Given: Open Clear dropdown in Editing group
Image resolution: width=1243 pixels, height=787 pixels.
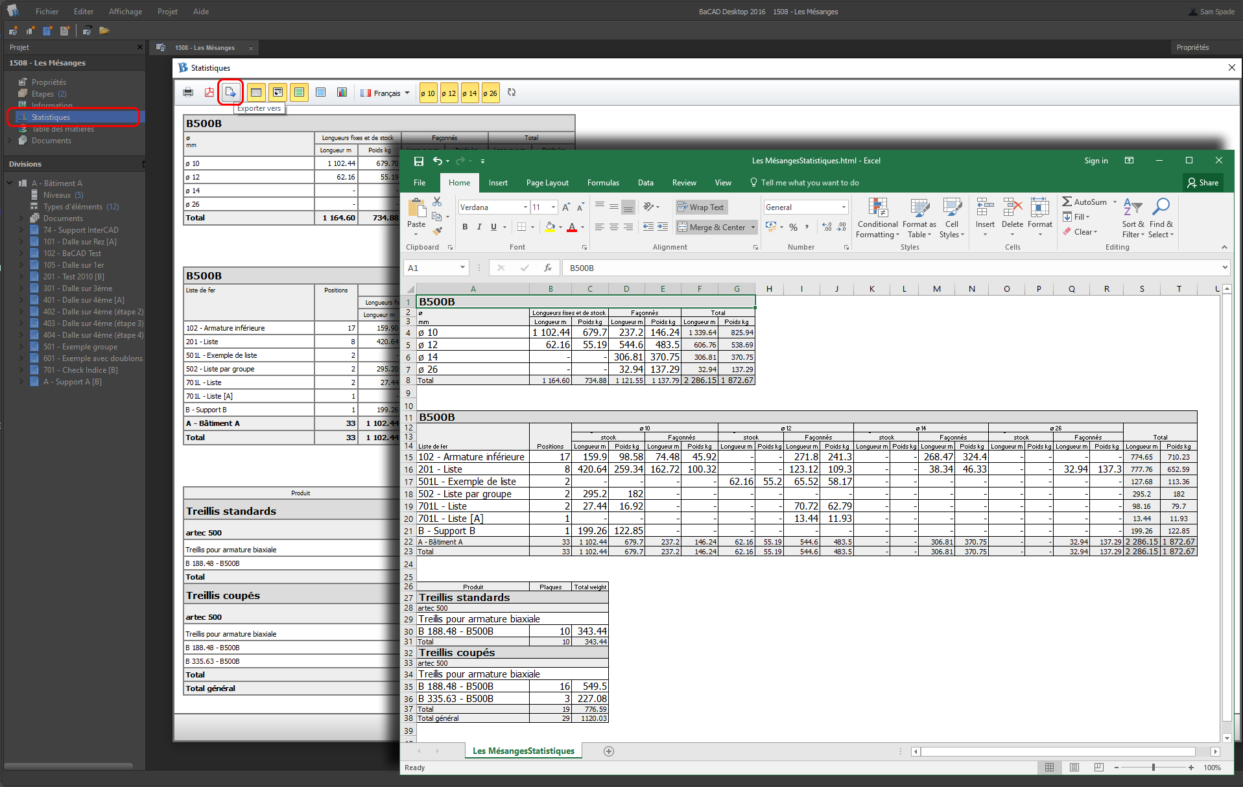Looking at the screenshot, I should [x=1080, y=232].
